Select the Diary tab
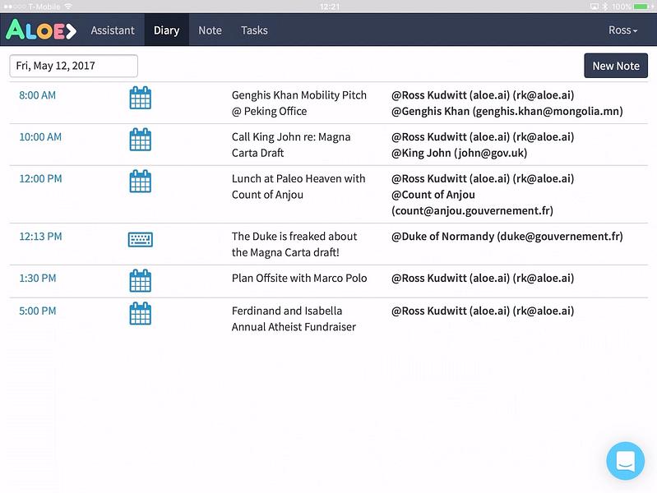657x493 pixels. pos(166,30)
